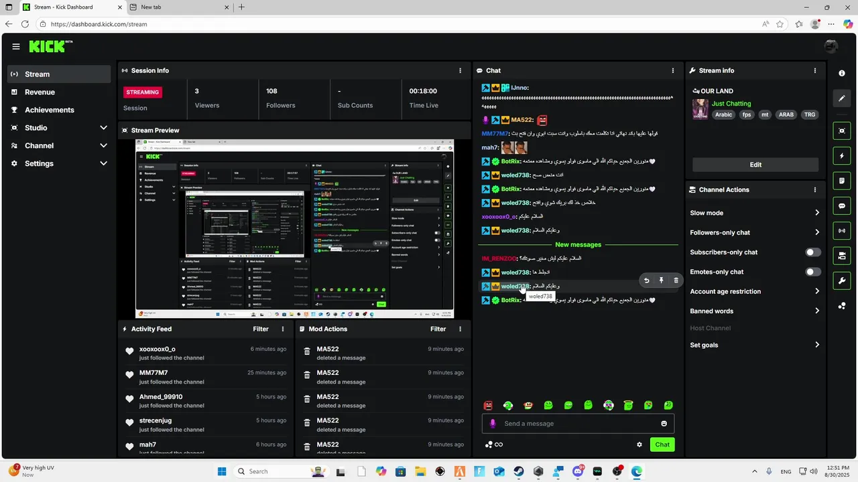
Task: Click the profile avatar at top right
Action: [x=831, y=46]
